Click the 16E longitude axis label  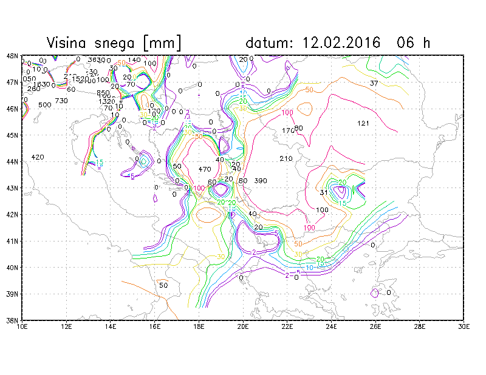[155, 326]
